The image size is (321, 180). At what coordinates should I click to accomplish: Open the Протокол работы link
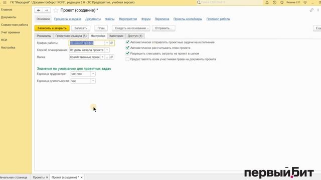pyautogui.click(x=218, y=19)
